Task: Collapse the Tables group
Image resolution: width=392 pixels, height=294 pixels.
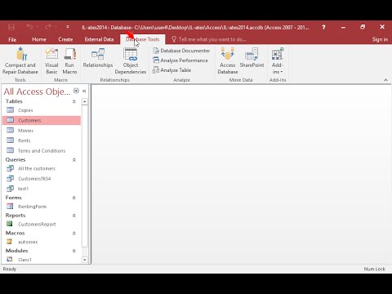Action: tap(73, 101)
